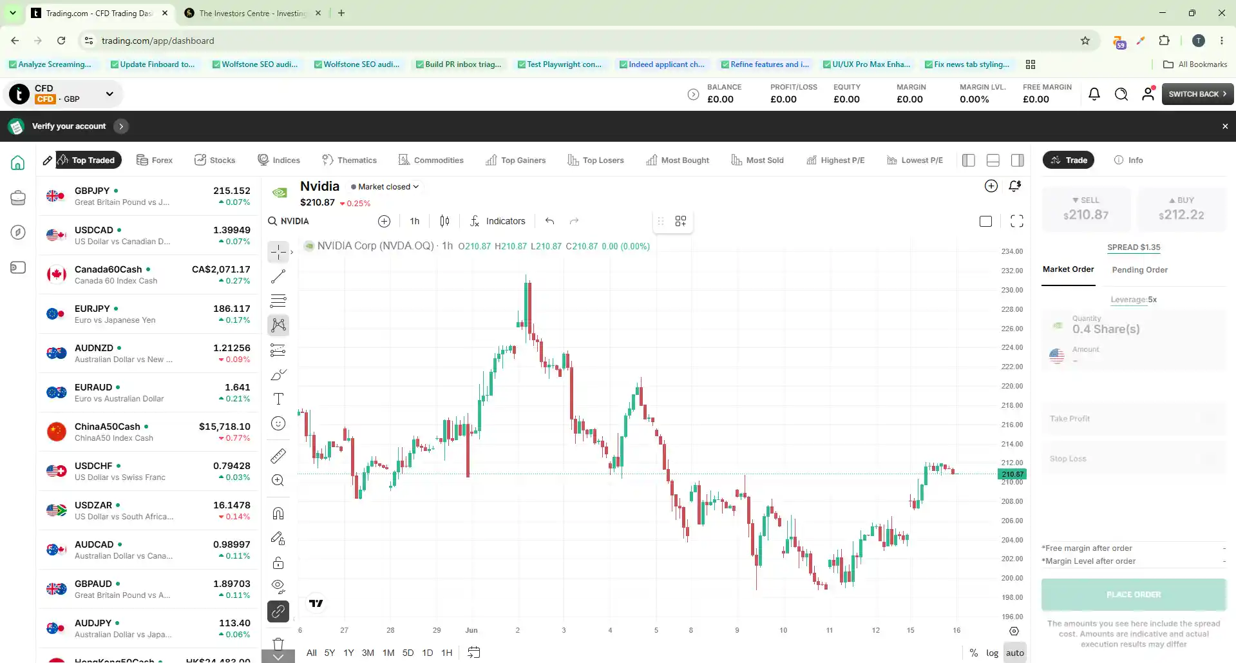Click the BUY $212.22 button
Screen dimensions: 1236x663
pos(1181,209)
